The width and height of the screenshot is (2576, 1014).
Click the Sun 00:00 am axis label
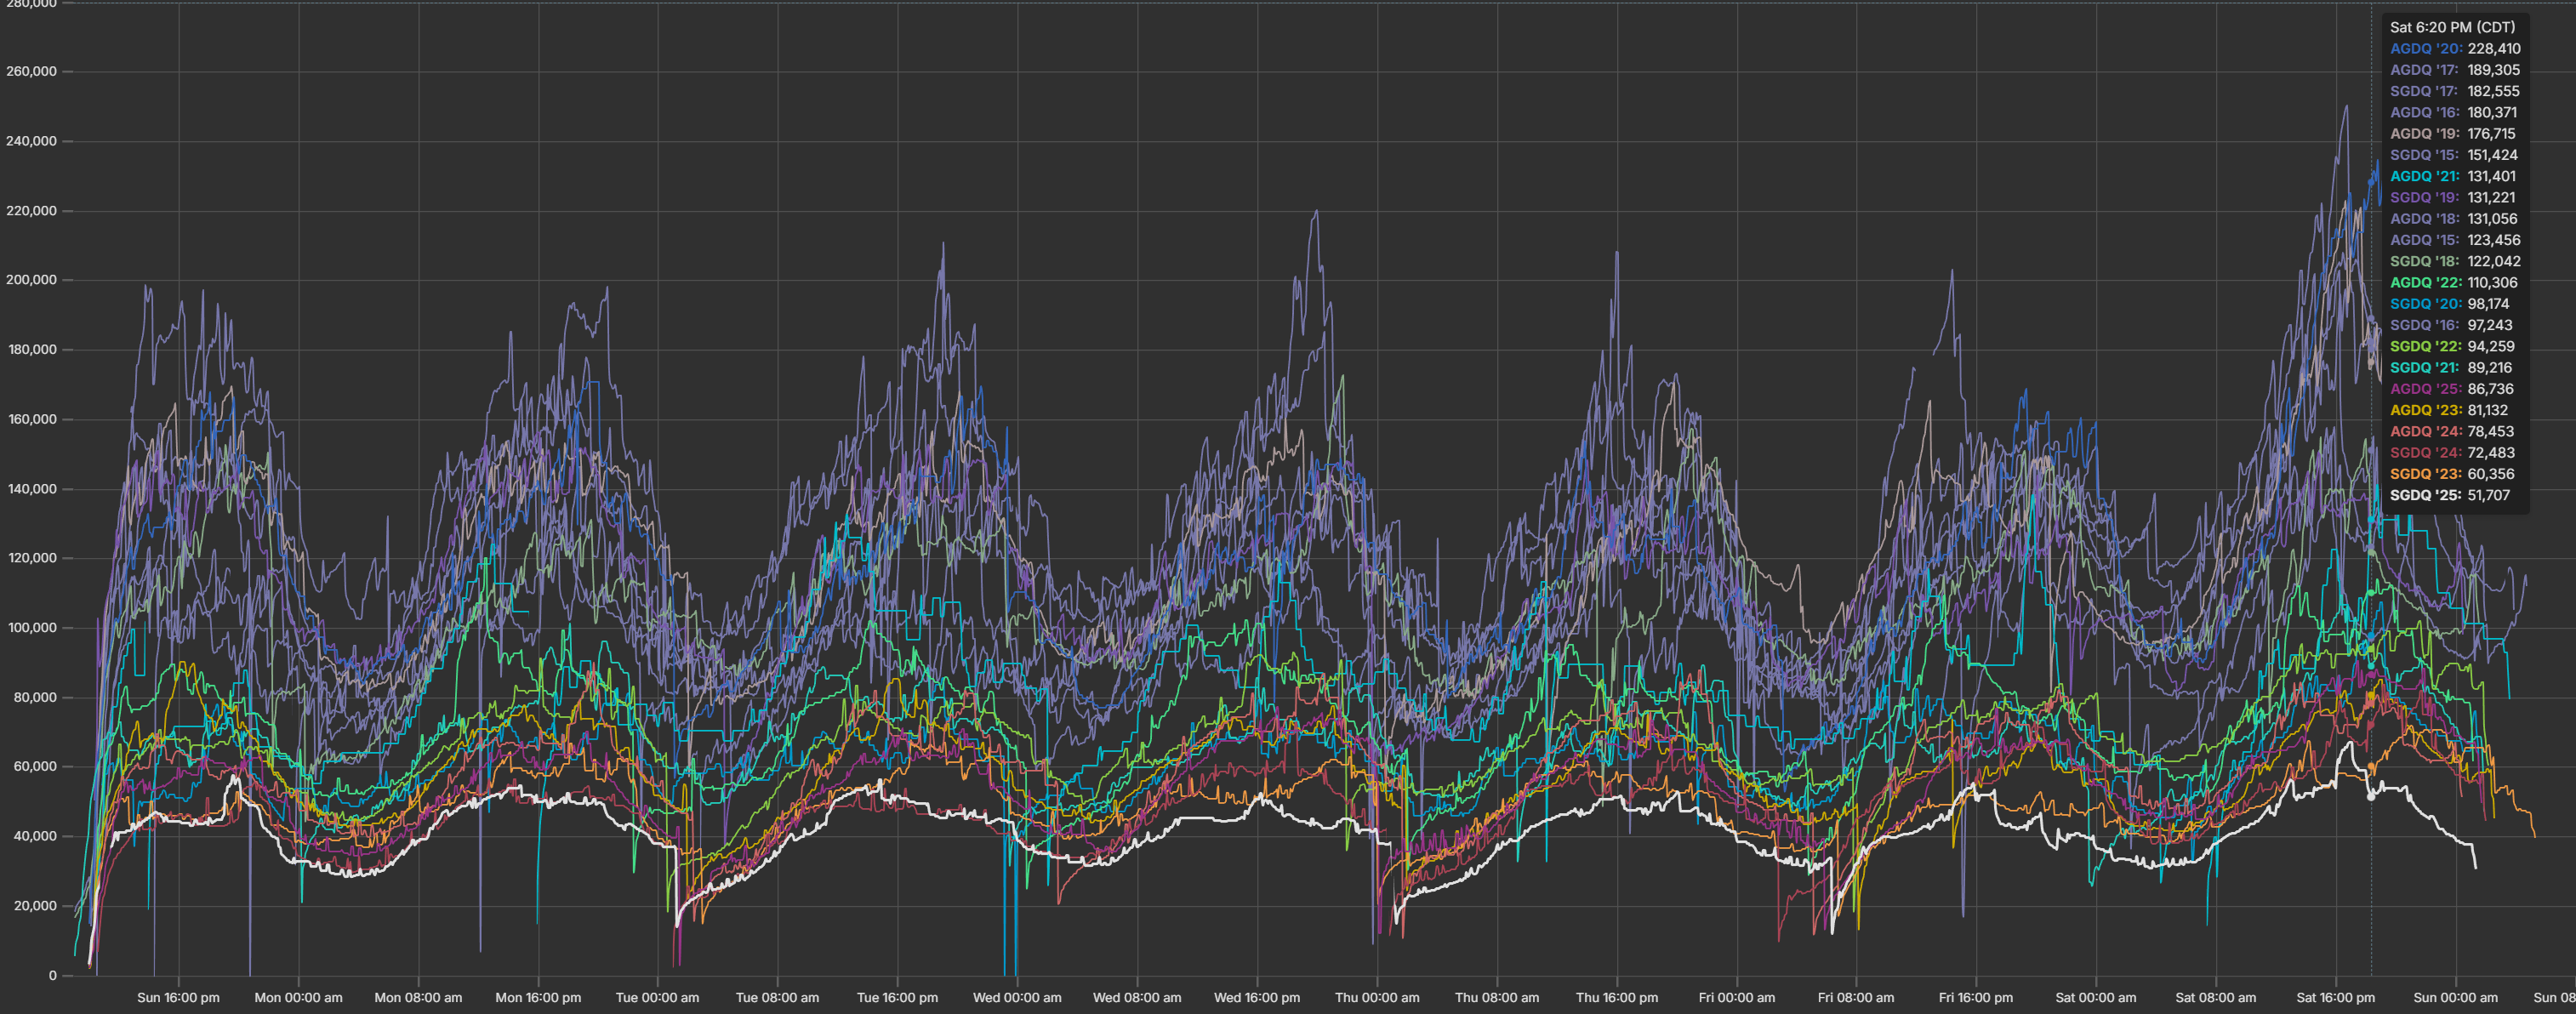2455,997
